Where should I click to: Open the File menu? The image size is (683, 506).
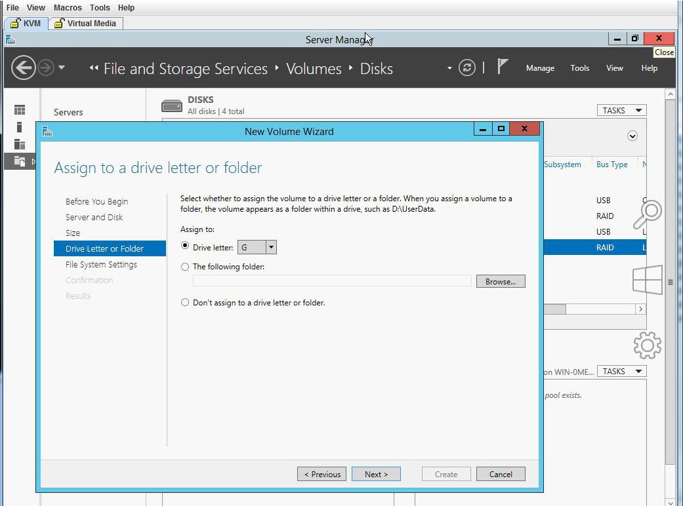click(x=12, y=7)
